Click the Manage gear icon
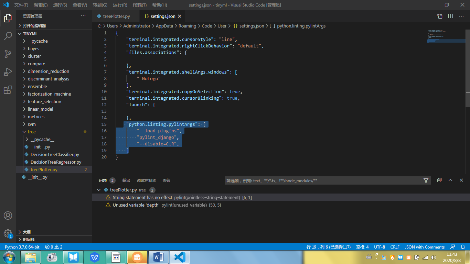This screenshot has height=264, width=470. point(8,233)
